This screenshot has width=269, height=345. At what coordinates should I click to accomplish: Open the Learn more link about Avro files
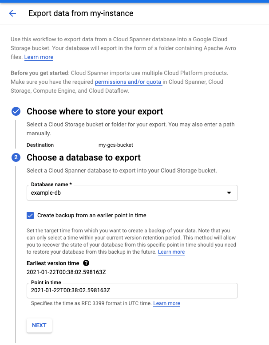click(39, 57)
